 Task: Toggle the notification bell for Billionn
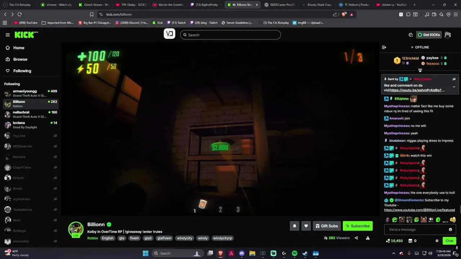tap(294, 226)
